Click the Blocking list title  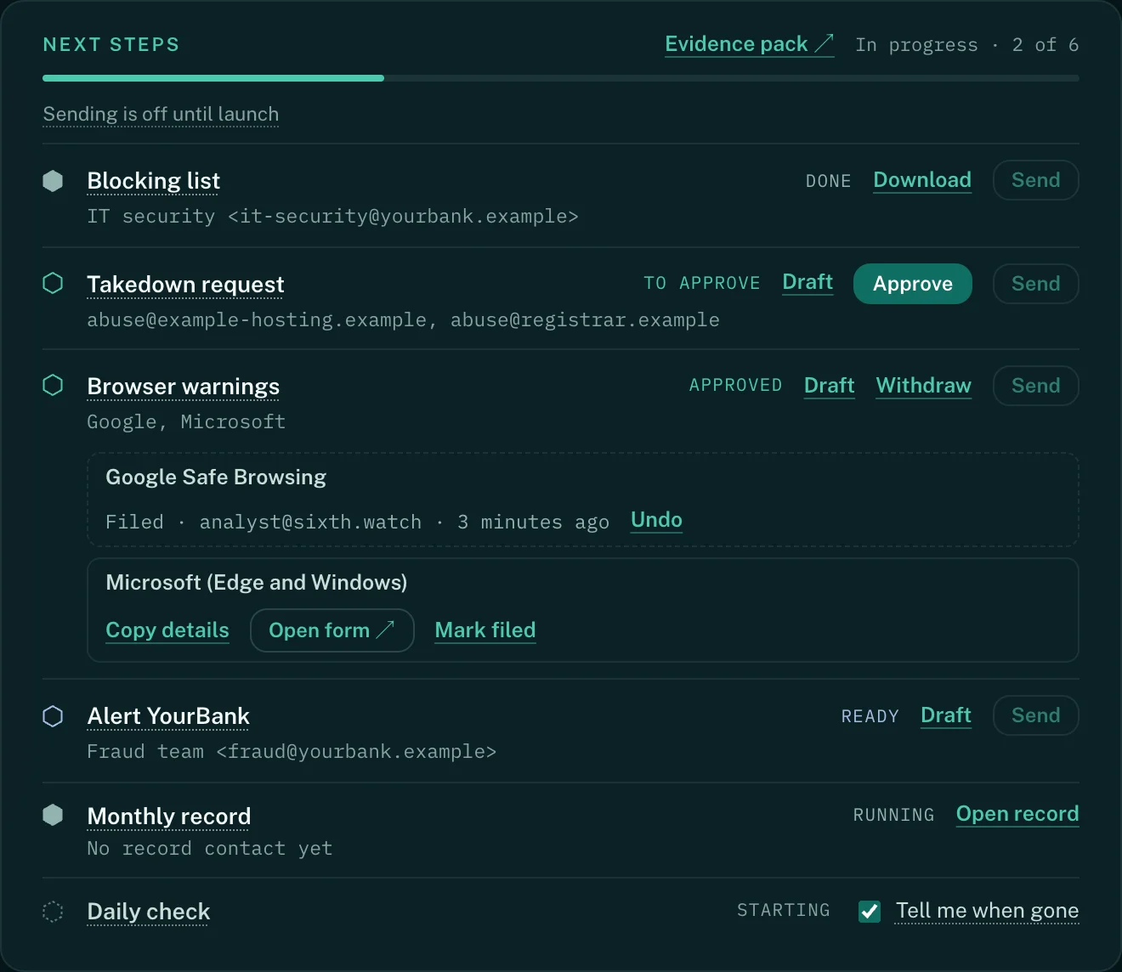point(153,181)
